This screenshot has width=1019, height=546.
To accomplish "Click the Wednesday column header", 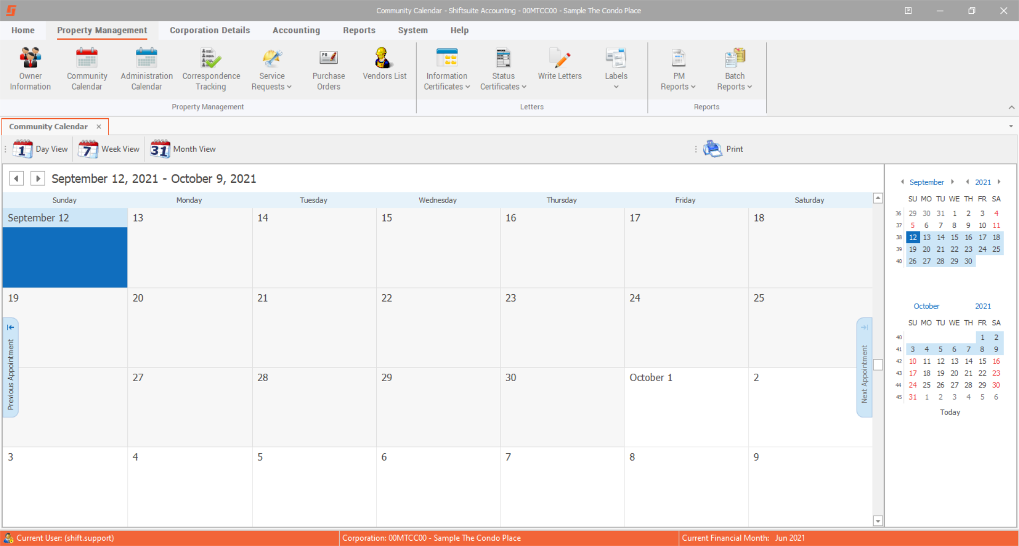I will (438, 200).
